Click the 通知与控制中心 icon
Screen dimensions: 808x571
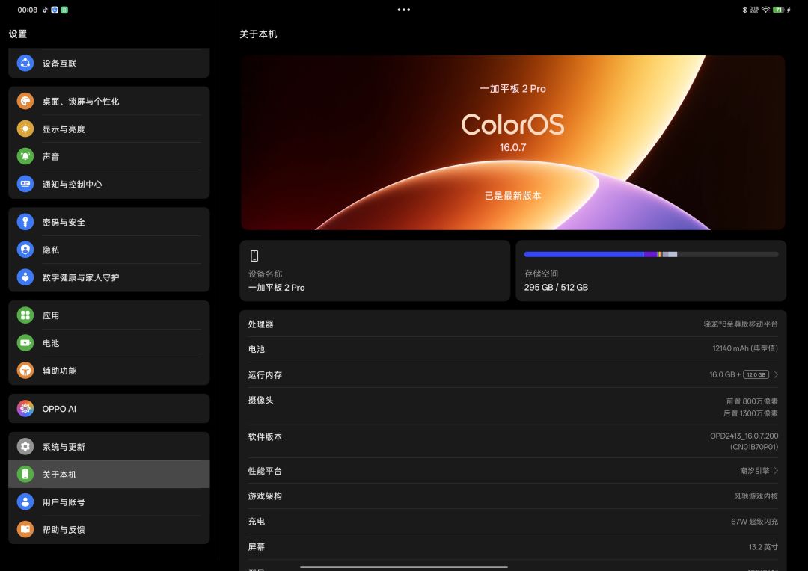(x=25, y=184)
